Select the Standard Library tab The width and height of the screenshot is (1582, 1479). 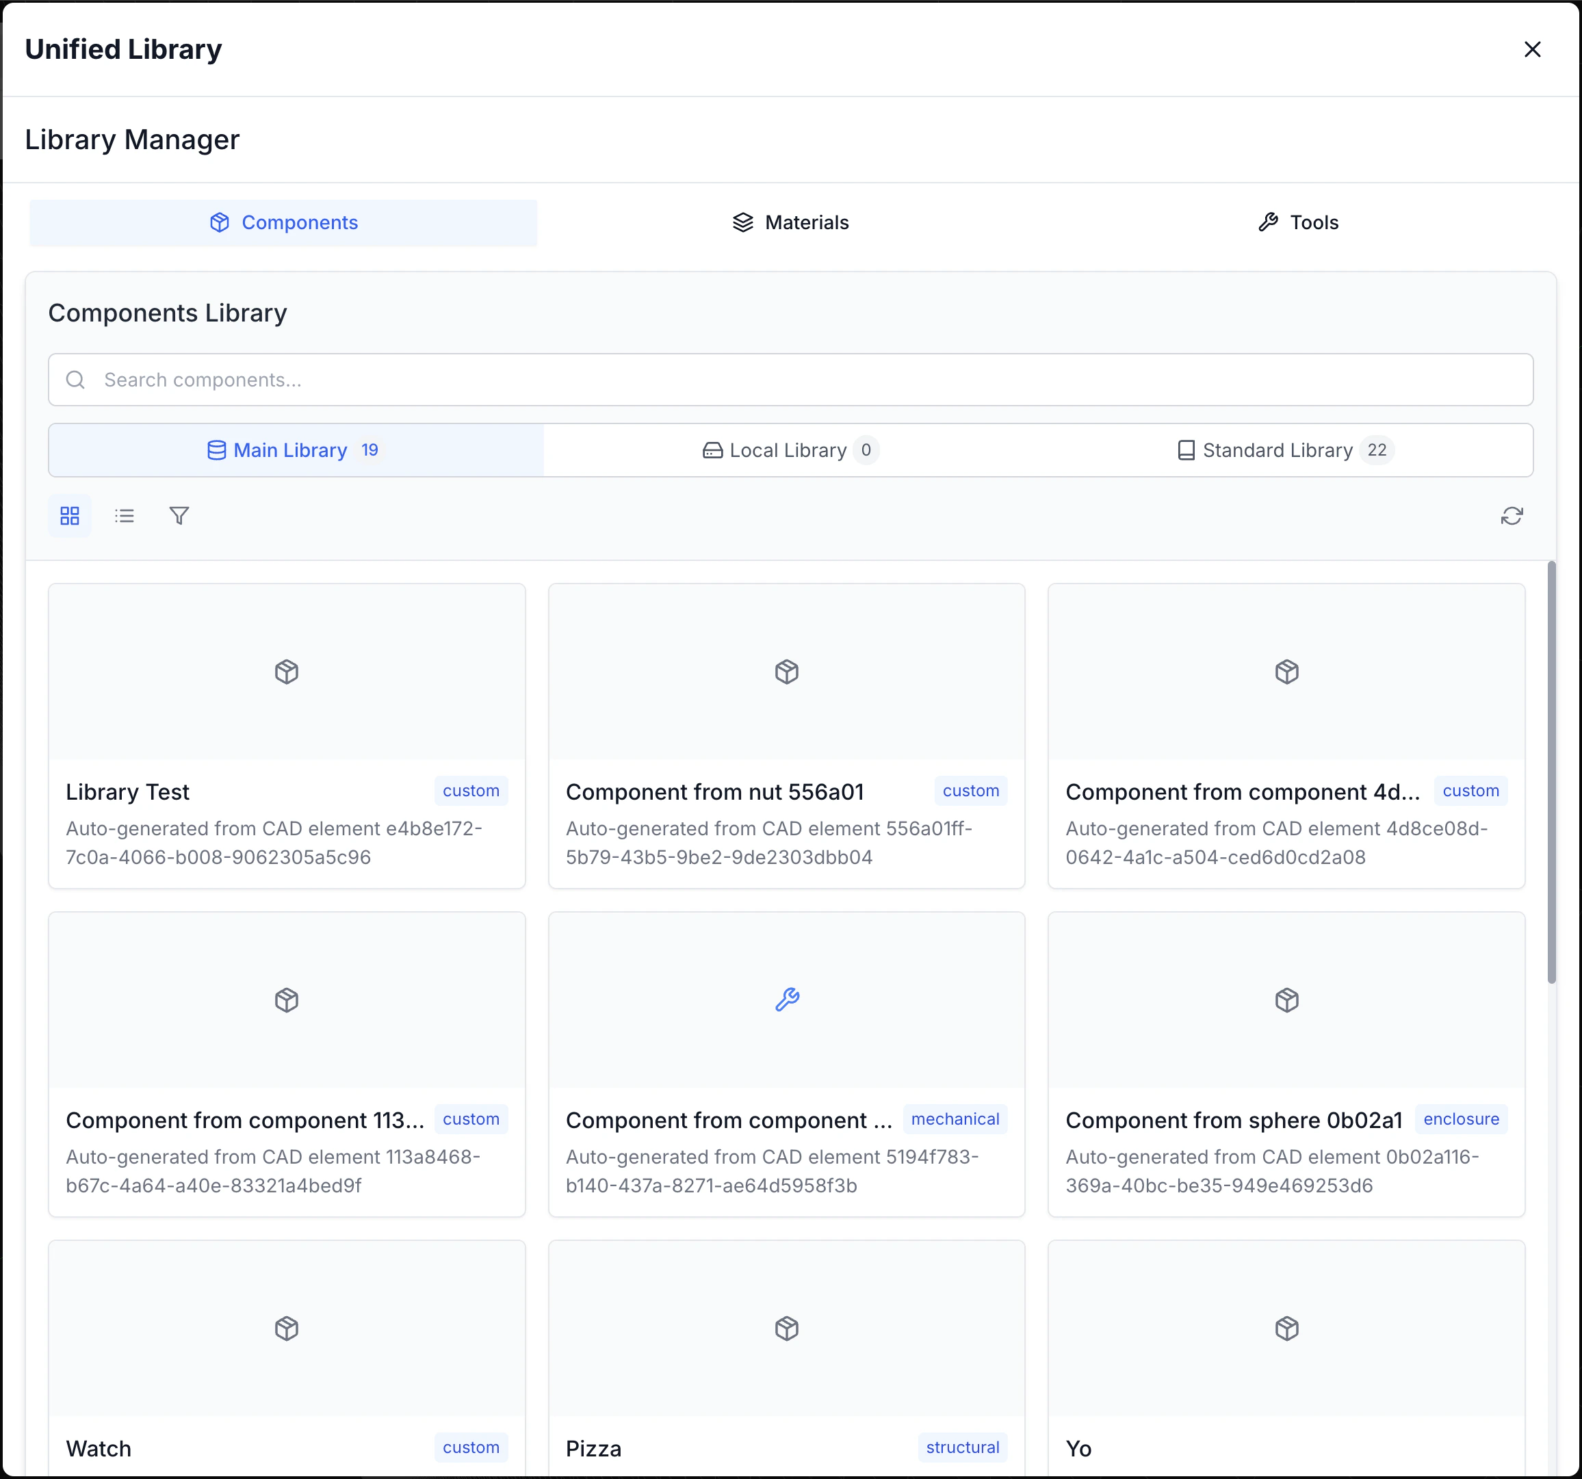click(x=1285, y=450)
